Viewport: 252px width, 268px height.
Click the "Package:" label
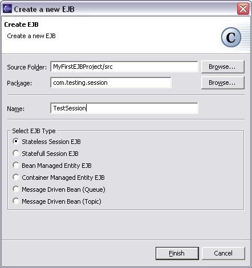(19, 83)
